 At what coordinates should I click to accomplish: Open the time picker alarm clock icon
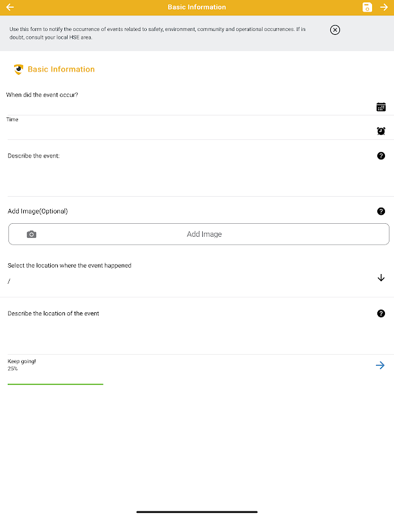381,131
